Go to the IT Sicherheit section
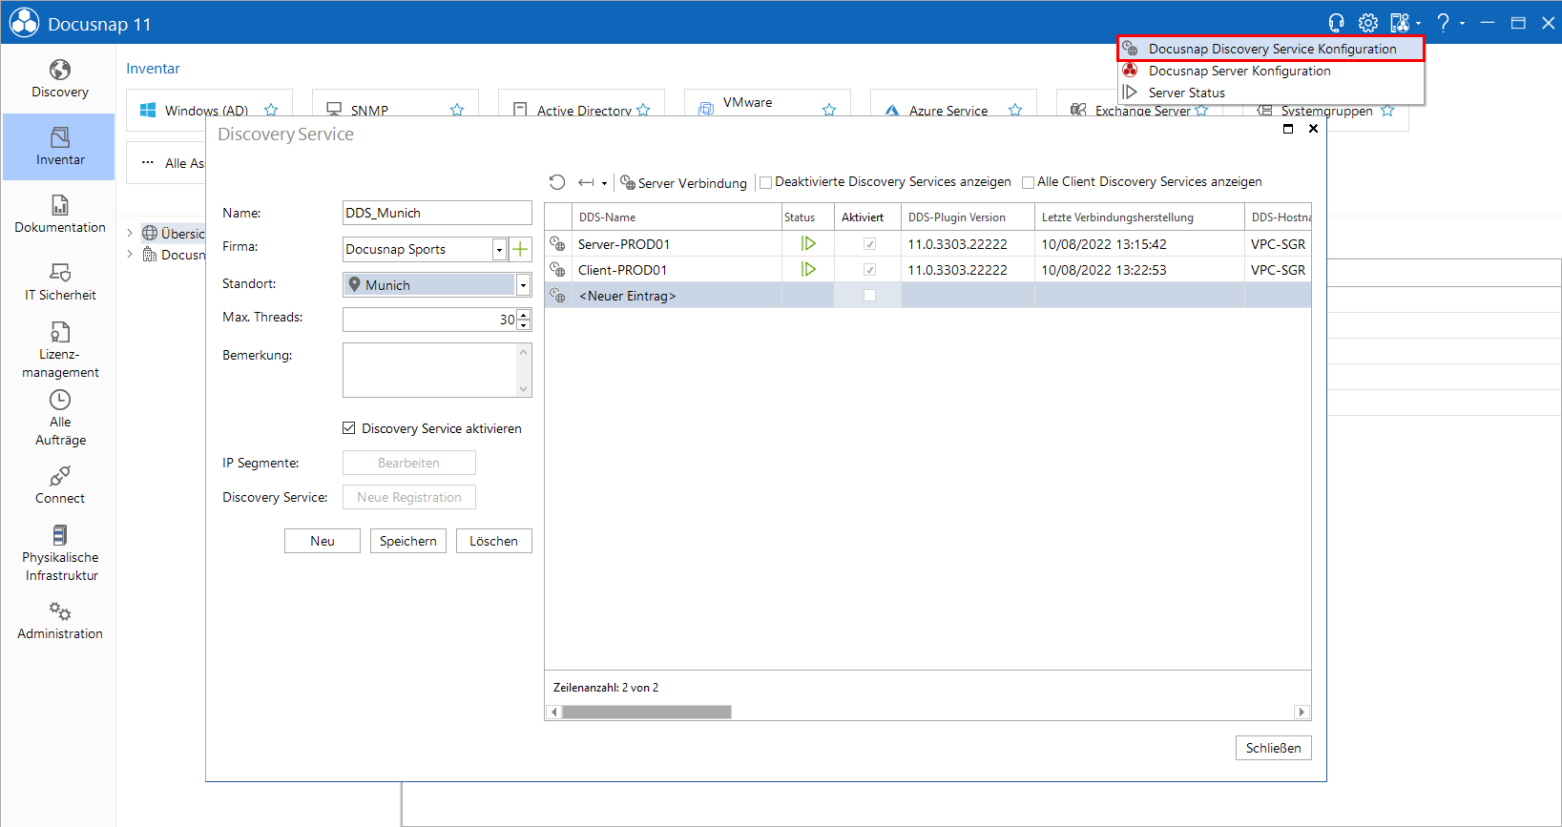 point(59,282)
